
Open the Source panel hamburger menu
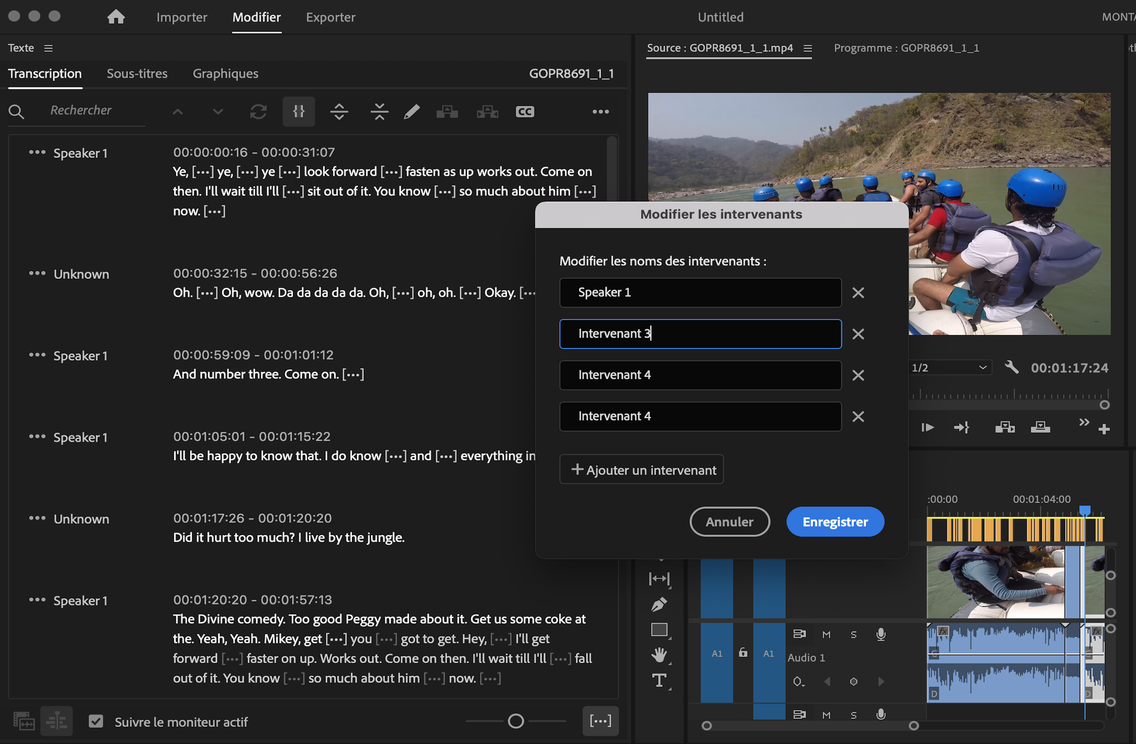pyautogui.click(x=808, y=48)
